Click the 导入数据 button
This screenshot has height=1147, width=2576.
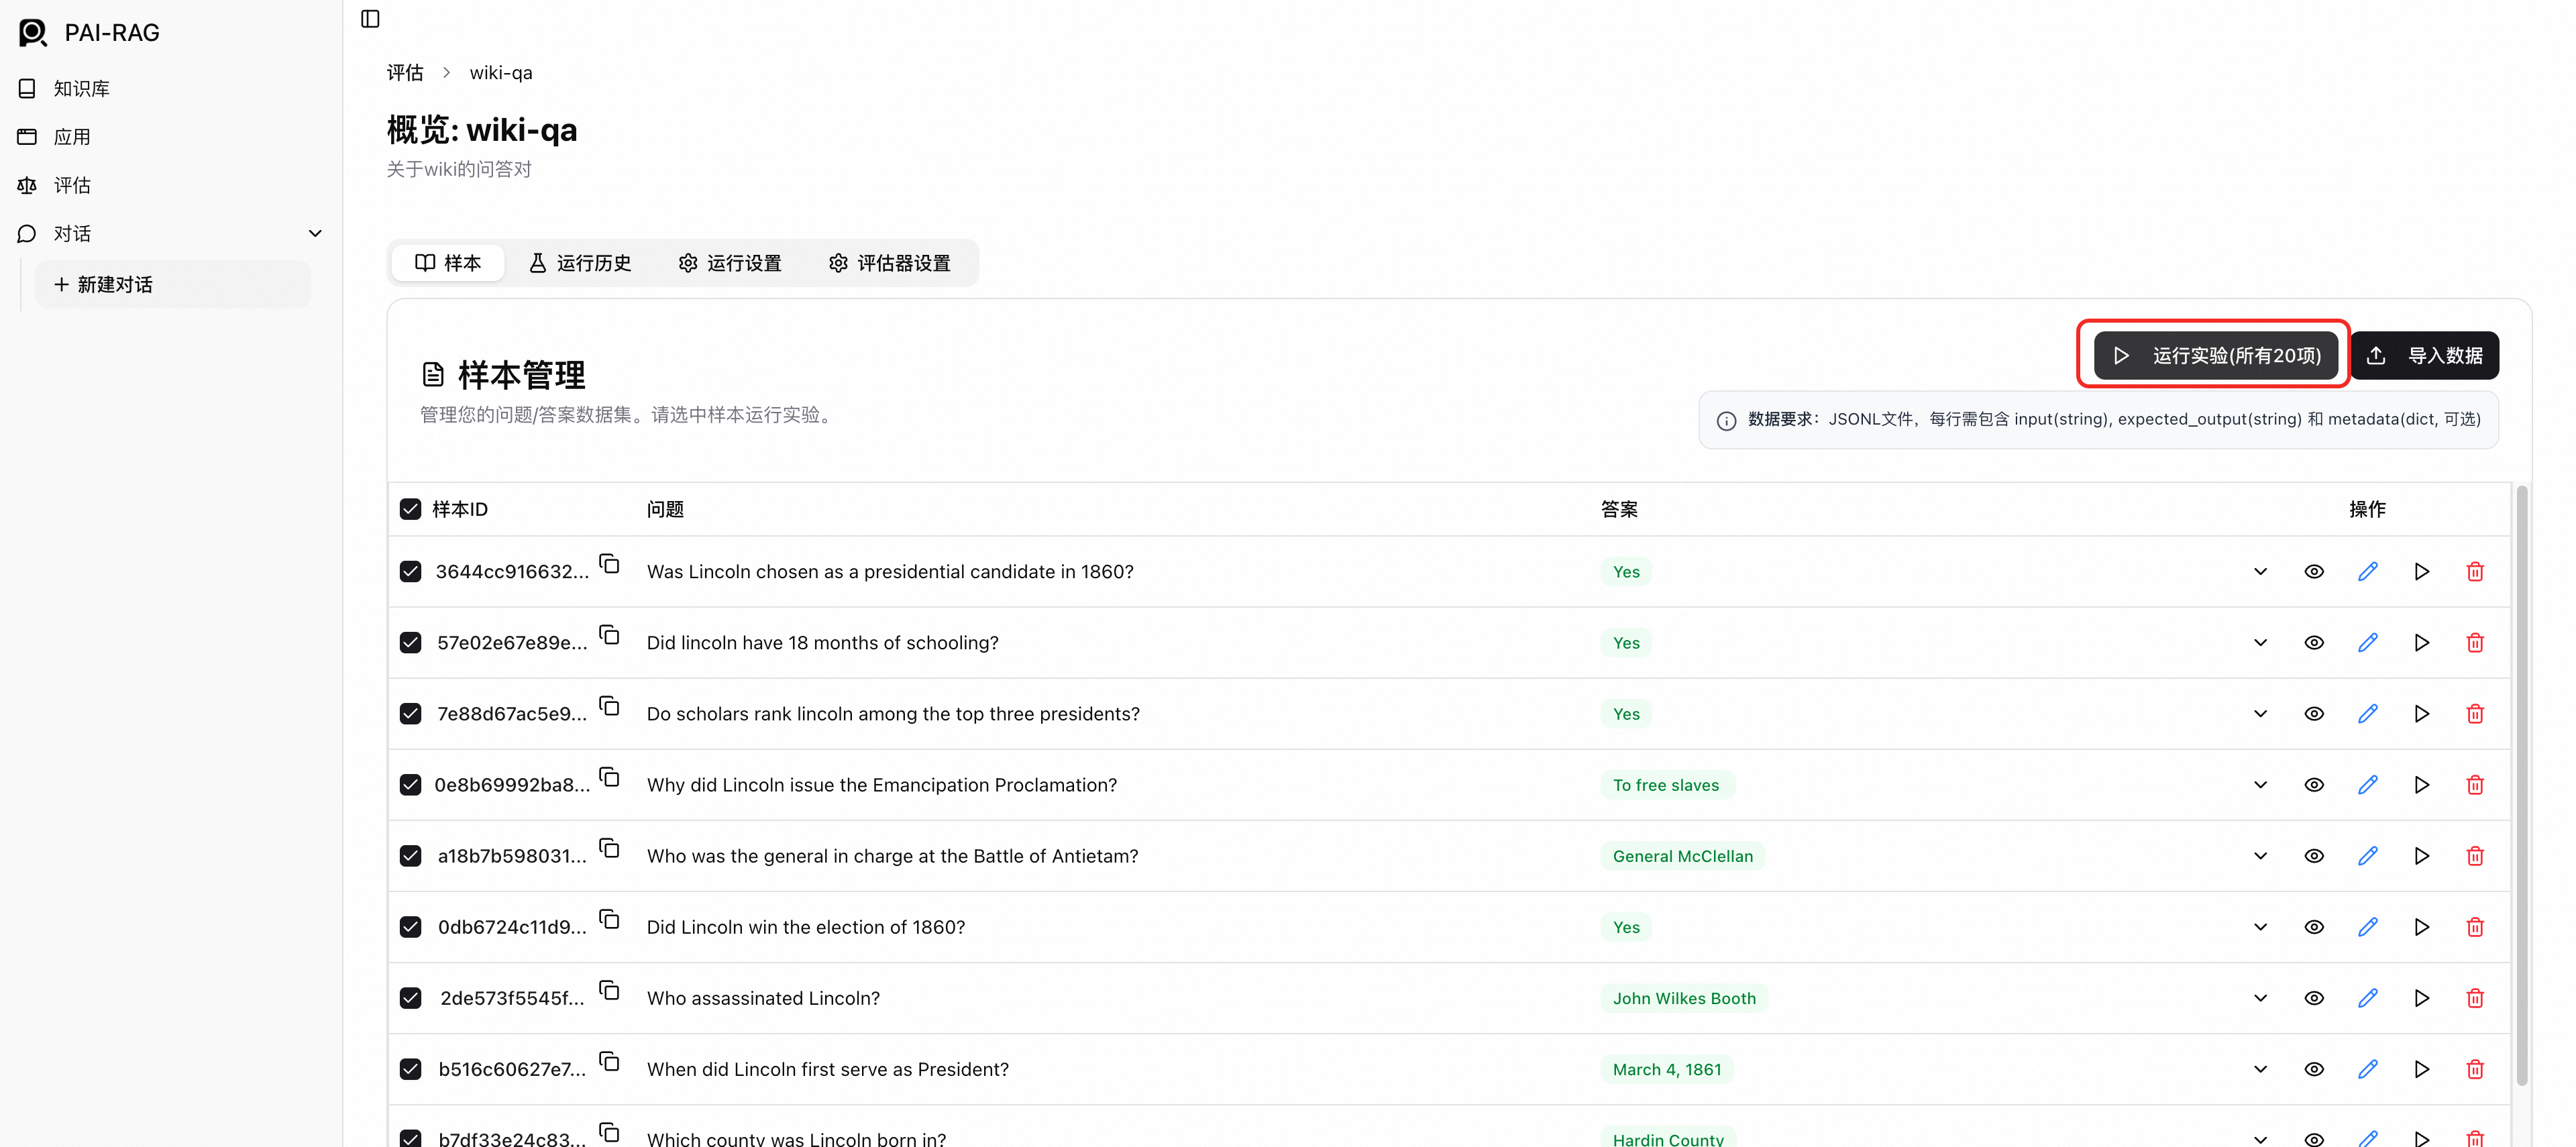(x=2424, y=356)
